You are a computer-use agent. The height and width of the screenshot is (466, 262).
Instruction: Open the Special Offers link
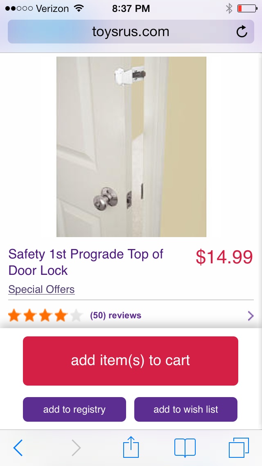click(x=41, y=290)
